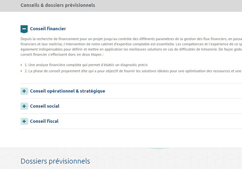The height and width of the screenshot is (169, 242).
Task: Select the list item '1. Une analyse financière complète'
Action: click(86, 65)
